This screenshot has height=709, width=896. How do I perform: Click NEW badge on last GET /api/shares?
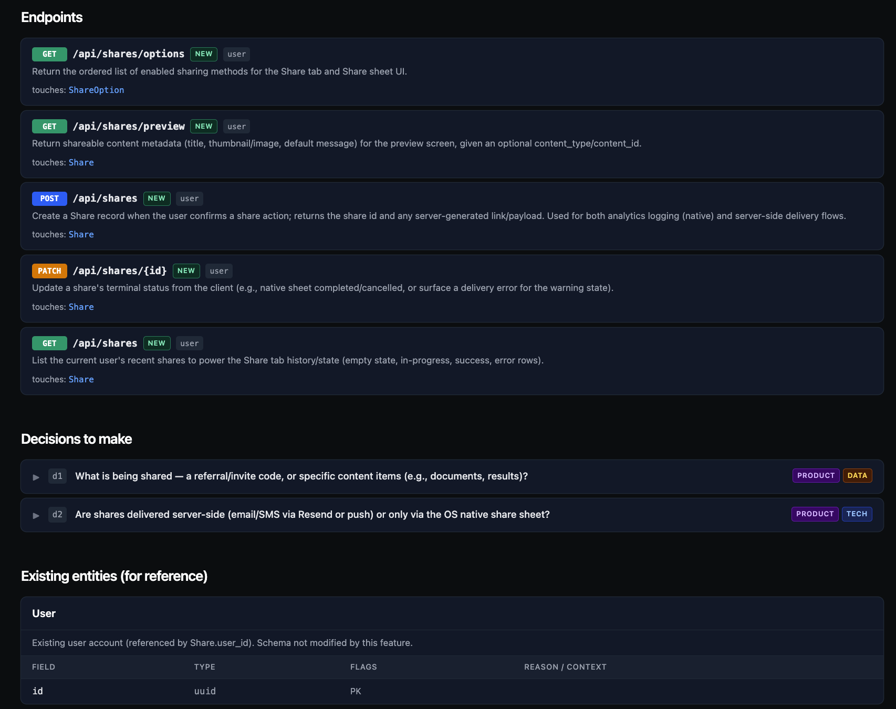(157, 343)
